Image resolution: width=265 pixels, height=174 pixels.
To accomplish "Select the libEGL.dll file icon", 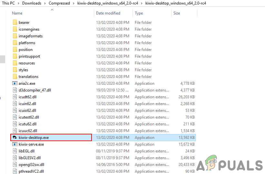I will click(x=15, y=151).
